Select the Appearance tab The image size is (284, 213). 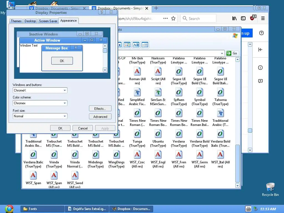(69, 21)
